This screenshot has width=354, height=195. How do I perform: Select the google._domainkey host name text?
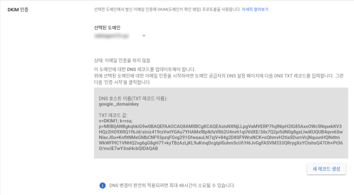click(119, 104)
